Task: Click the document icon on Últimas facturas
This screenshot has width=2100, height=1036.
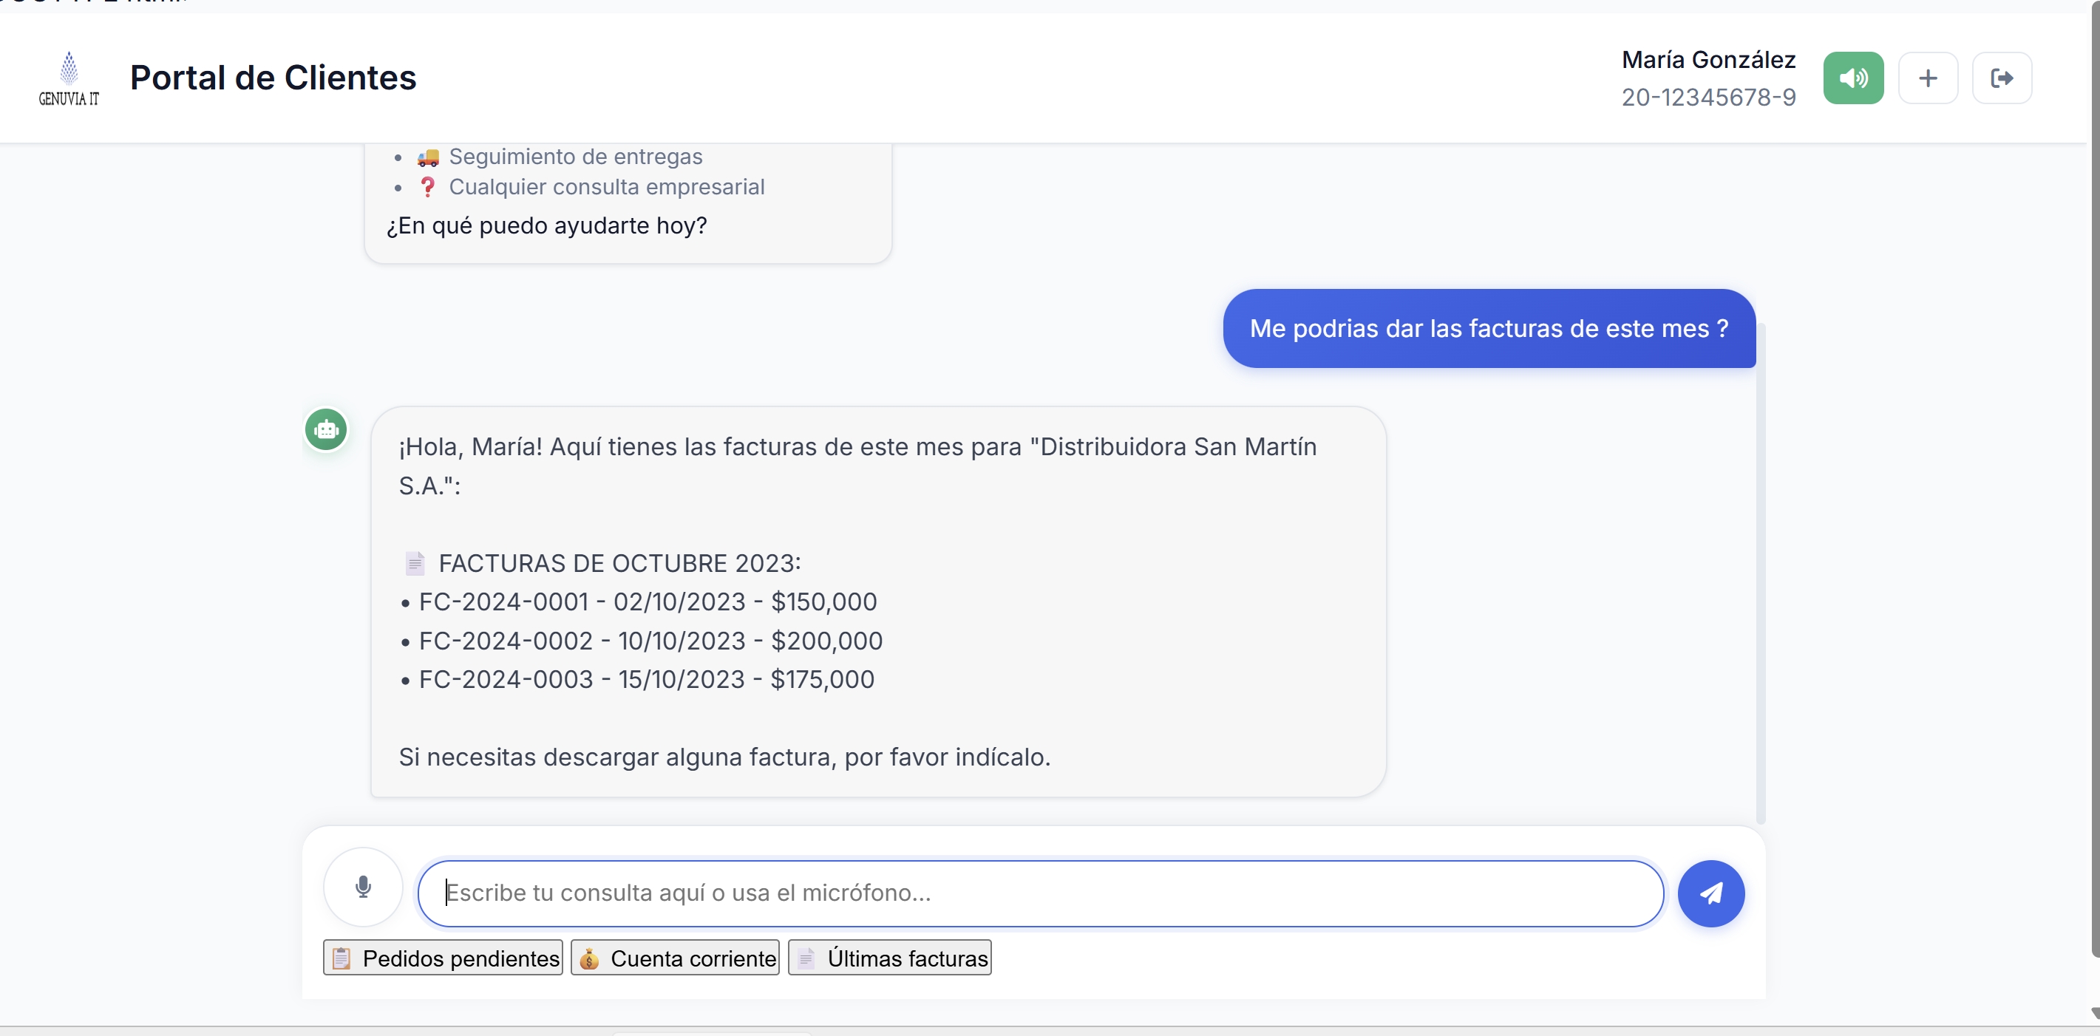Action: [x=808, y=958]
